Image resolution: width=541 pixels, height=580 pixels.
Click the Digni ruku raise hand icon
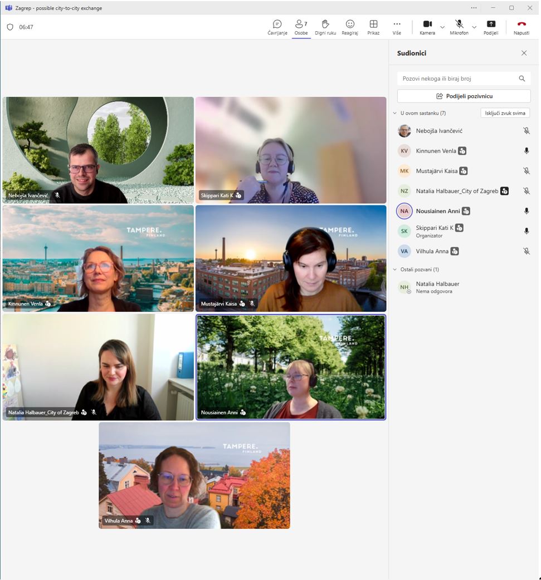325,24
